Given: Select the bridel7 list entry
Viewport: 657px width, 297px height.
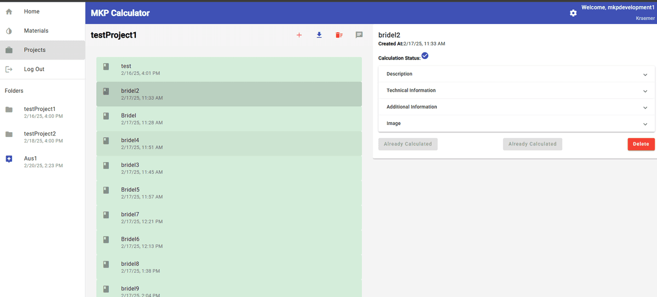Looking at the screenshot, I should point(229,217).
